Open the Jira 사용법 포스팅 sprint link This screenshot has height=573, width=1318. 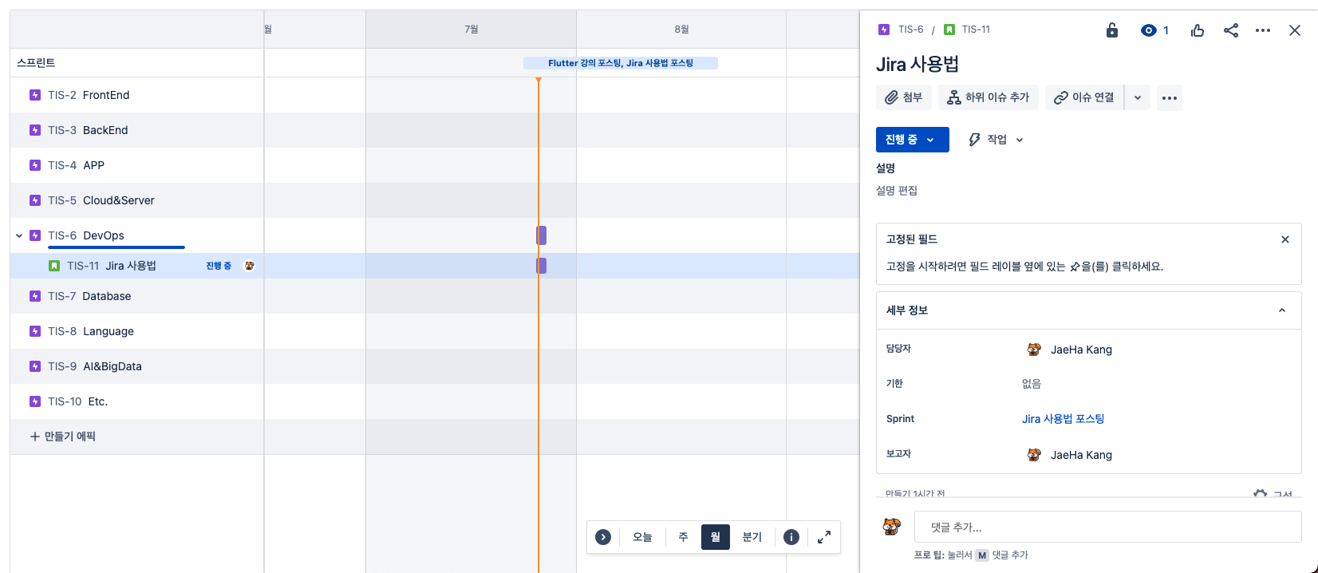(x=1063, y=419)
